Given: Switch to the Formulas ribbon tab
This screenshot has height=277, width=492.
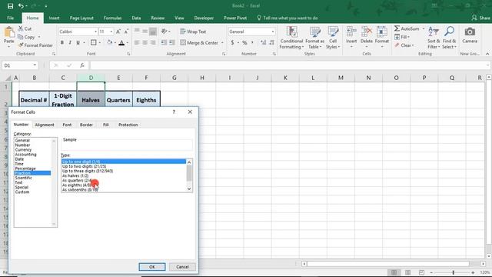Looking at the screenshot, I should click(x=113, y=18).
